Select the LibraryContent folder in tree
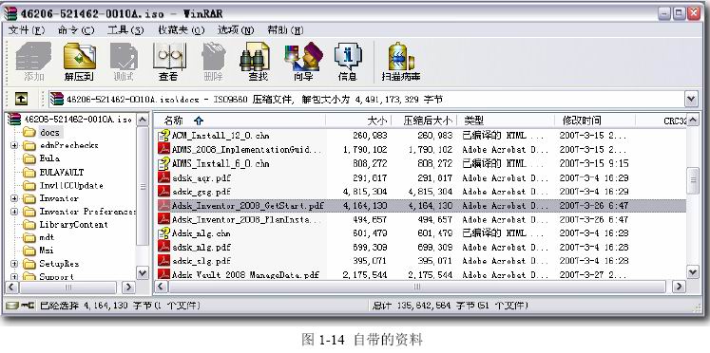710x353 pixels. pos(74,225)
